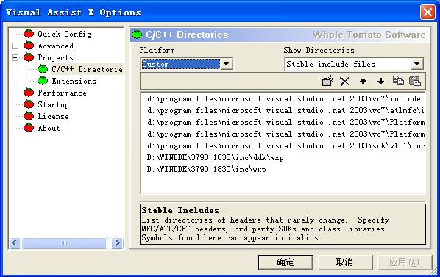Expand the Advanced tree node
The height and width of the screenshot is (277, 440).
click(15, 46)
